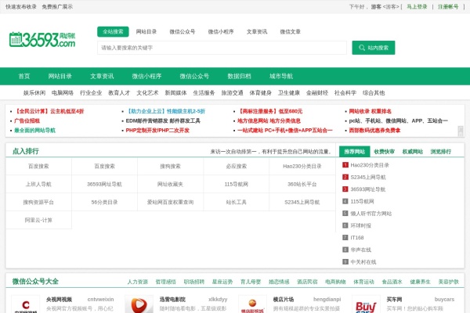Image resolution: width=470 pixels, height=313 pixels.
Task: Open the 新闻媒体 category
Action: [x=176, y=93]
